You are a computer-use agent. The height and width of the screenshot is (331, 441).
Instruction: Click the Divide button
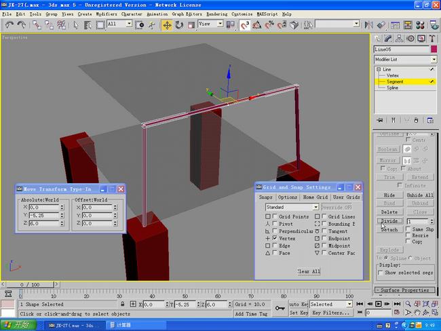click(389, 220)
